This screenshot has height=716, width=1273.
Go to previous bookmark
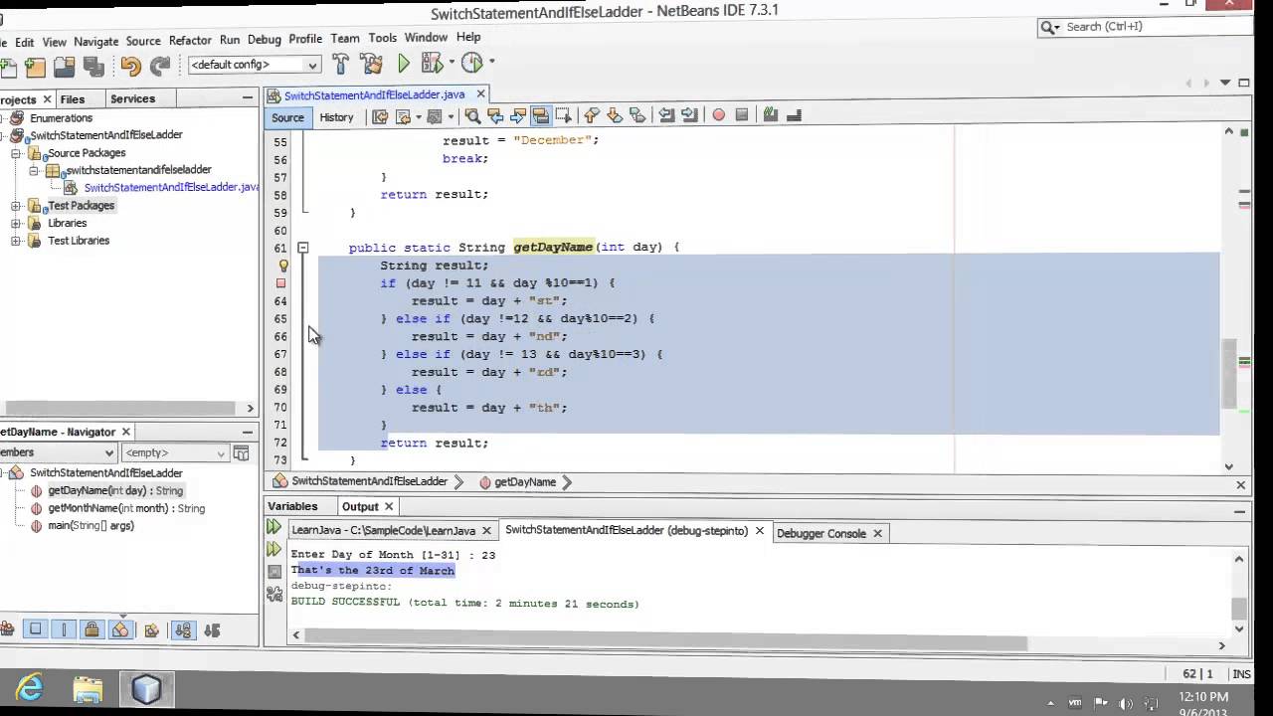pos(592,116)
